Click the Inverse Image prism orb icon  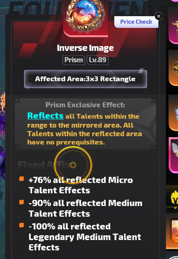coord(85,16)
